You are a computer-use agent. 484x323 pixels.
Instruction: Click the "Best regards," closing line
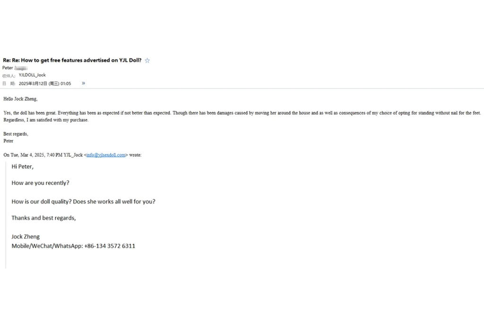click(x=16, y=134)
